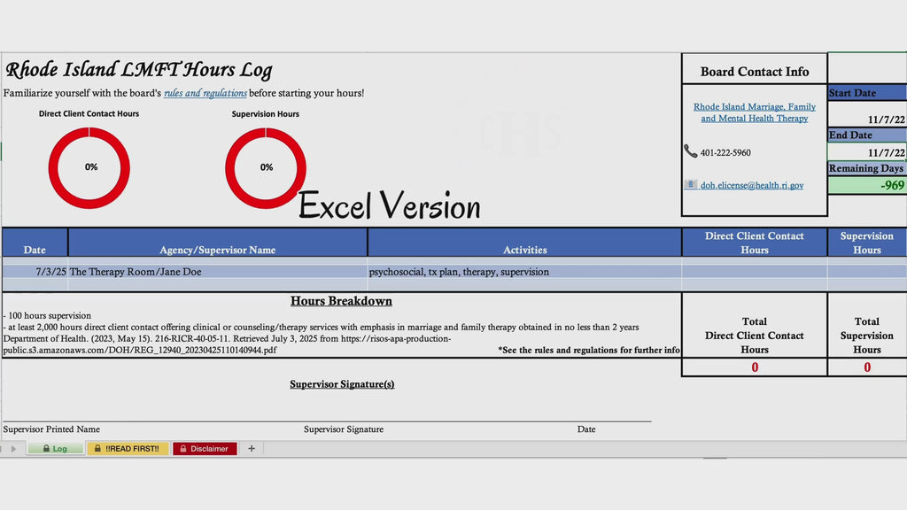Viewport: 907px width, 510px height.
Task: Open the rules and regulations link
Action: pos(205,93)
